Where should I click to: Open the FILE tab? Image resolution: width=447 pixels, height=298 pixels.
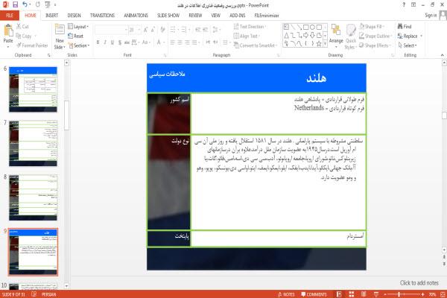[x=10, y=16]
